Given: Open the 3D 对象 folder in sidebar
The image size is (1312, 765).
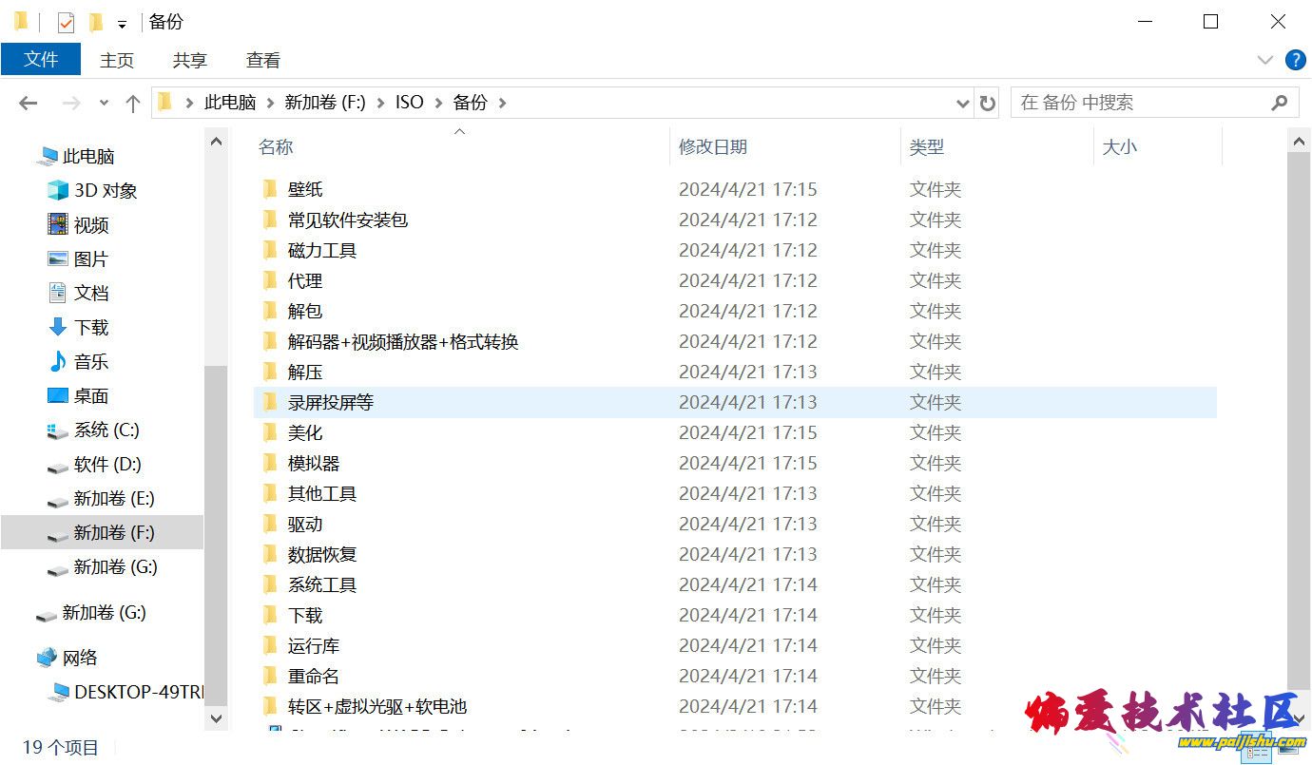Looking at the screenshot, I should 105,190.
